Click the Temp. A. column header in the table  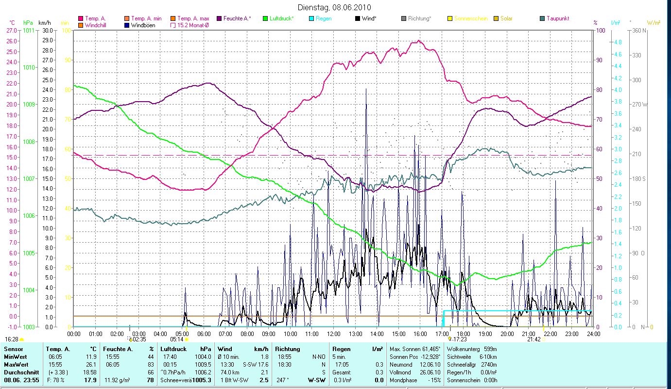pyautogui.click(x=58, y=349)
